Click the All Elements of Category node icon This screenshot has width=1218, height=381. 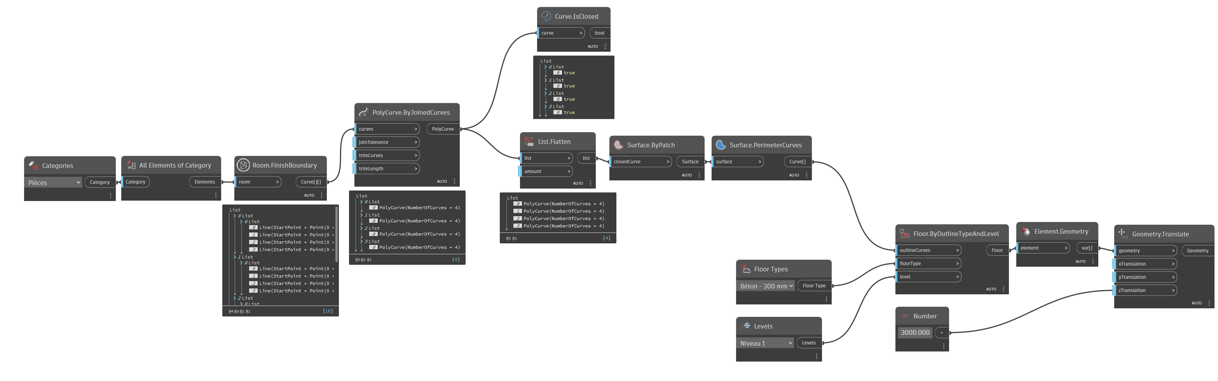(x=131, y=165)
